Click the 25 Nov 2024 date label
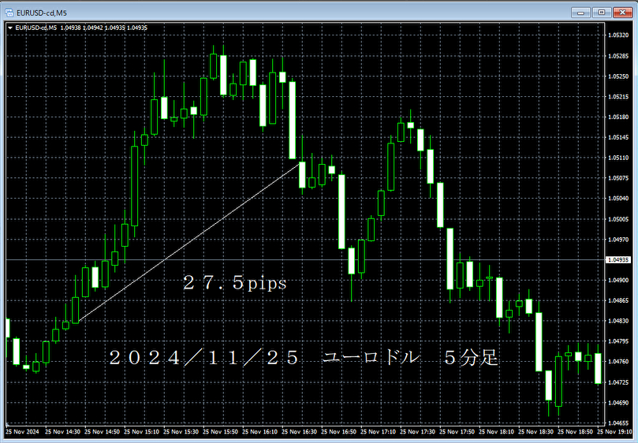 point(22,432)
